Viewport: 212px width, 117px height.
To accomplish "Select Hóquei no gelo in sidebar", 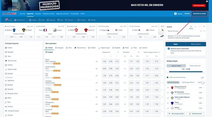I will click(x=11, y=70).
